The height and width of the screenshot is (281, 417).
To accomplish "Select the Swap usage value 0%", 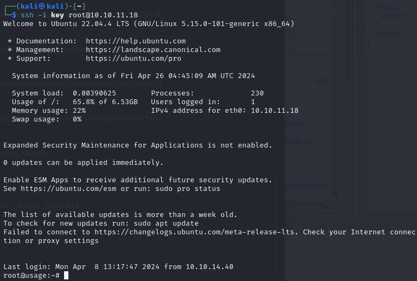I will click(77, 119).
